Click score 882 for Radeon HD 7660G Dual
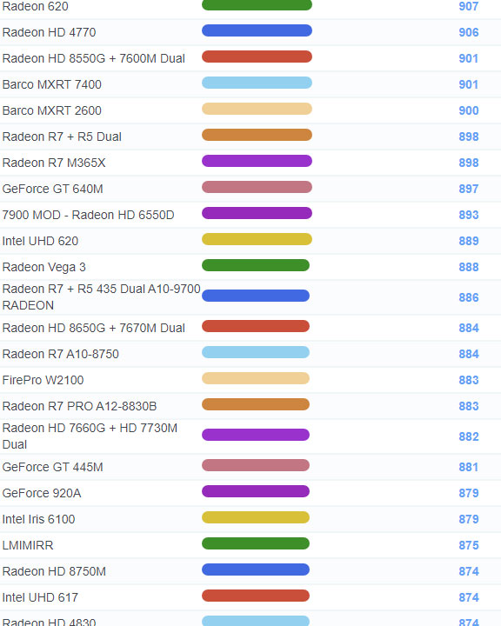The width and height of the screenshot is (501, 626). click(469, 436)
